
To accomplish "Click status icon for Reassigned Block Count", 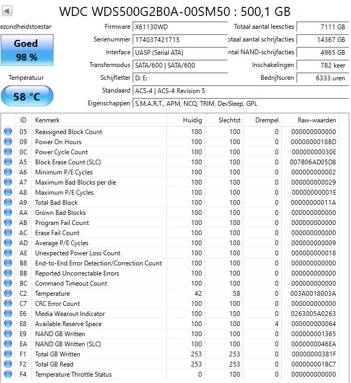I will (8, 132).
